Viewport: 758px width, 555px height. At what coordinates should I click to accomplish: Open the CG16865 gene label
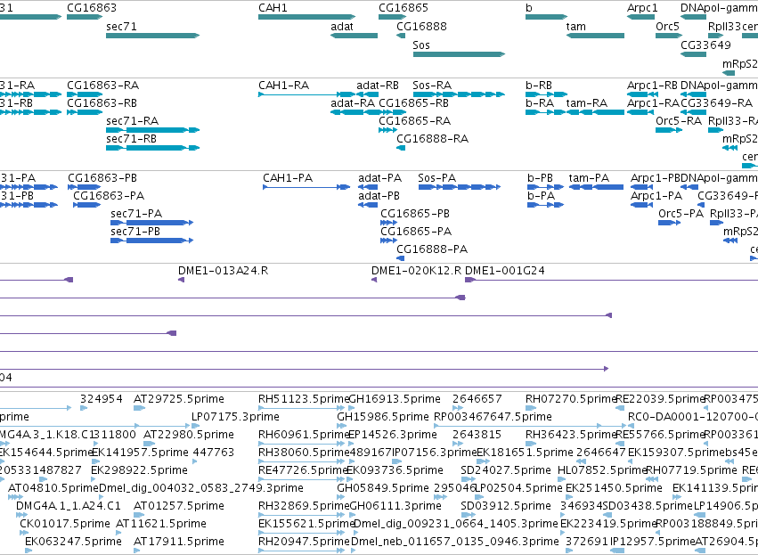click(403, 8)
